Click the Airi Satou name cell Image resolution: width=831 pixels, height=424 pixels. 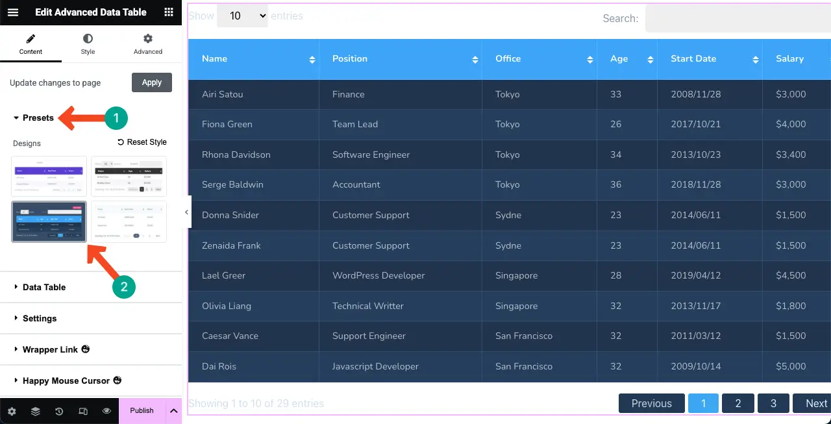[253, 94]
